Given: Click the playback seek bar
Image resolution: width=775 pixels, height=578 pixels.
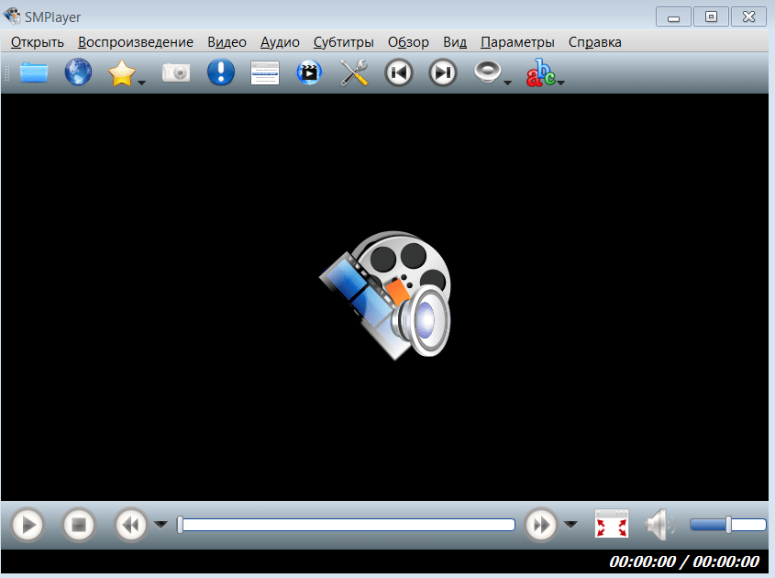Looking at the screenshot, I should [x=346, y=525].
